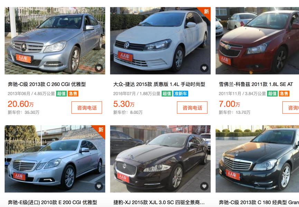Viewport: 299px width, 207px height.
Task: Open red Chevrolet Cruze car photo
Action: [x=257, y=41]
